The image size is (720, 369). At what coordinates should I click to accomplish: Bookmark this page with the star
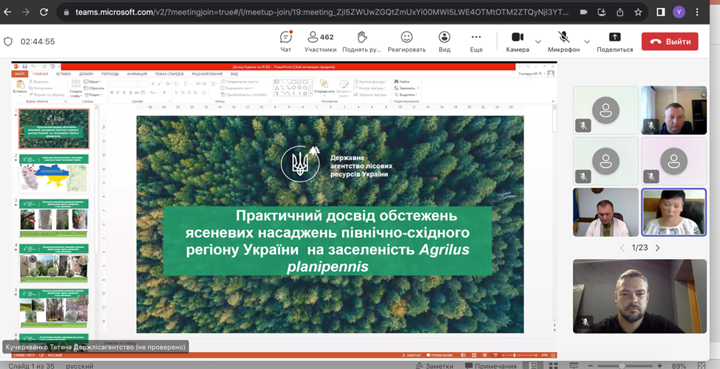[x=638, y=13]
